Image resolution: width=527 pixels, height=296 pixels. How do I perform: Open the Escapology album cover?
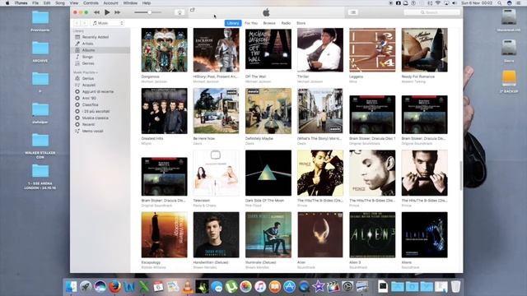point(165,234)
